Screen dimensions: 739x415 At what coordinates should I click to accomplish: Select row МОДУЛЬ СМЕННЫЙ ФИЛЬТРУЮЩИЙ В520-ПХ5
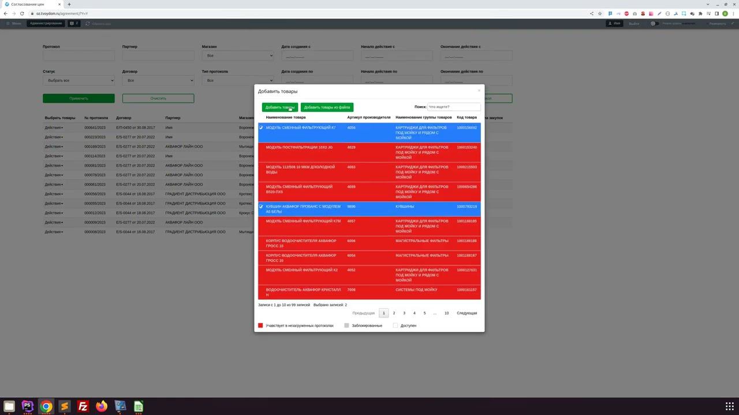tap(369, 191)
